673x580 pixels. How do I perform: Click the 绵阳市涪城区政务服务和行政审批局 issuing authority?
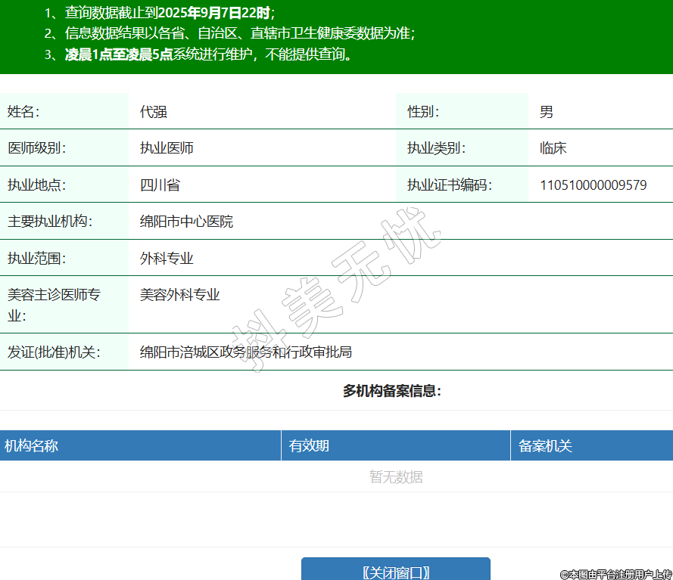tap(245, 352)
